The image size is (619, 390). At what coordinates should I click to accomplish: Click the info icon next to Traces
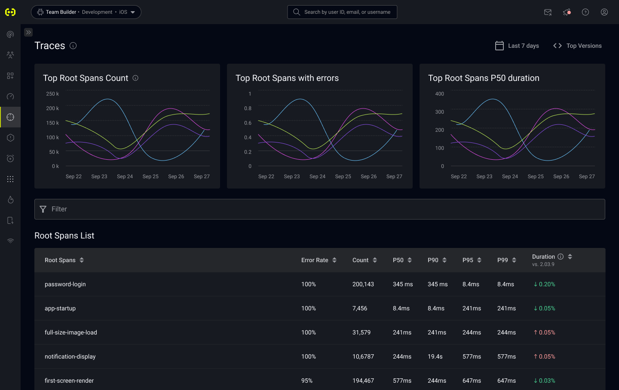click(x=73, y=46)
